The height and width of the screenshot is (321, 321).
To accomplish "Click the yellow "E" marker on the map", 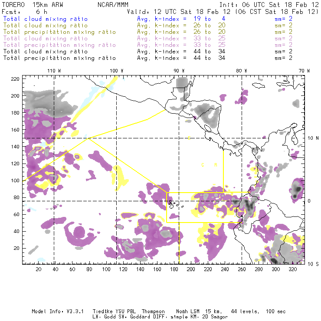I will click(x=190, y=138).
